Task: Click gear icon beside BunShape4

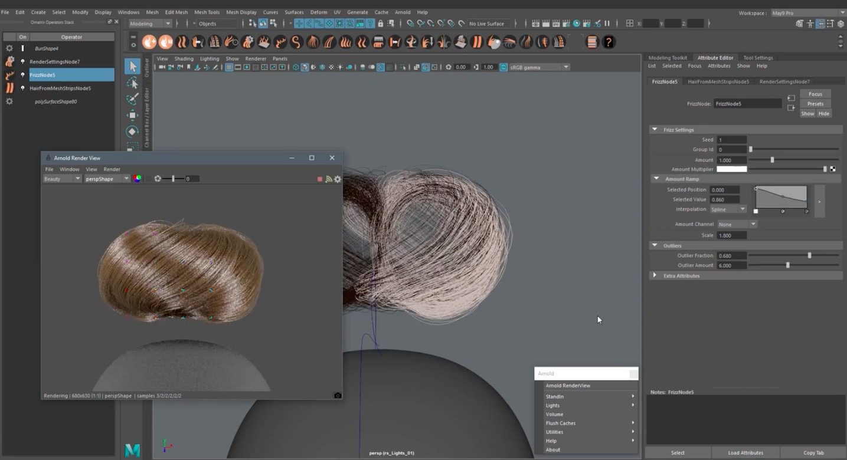Action: (9, 48)
